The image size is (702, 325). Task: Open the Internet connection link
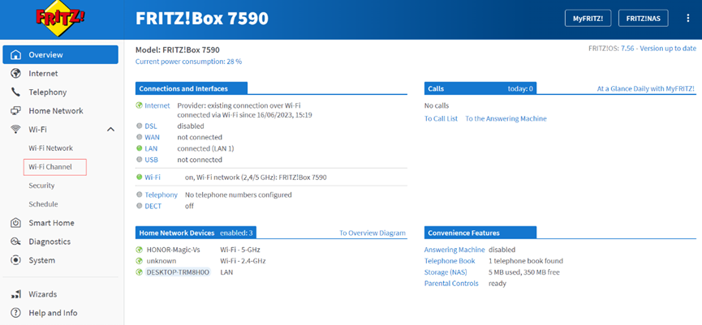coord(157,105)
